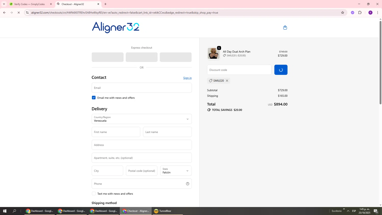
Task: Open the Chrome three-dot menu
Action: [378, 12]
